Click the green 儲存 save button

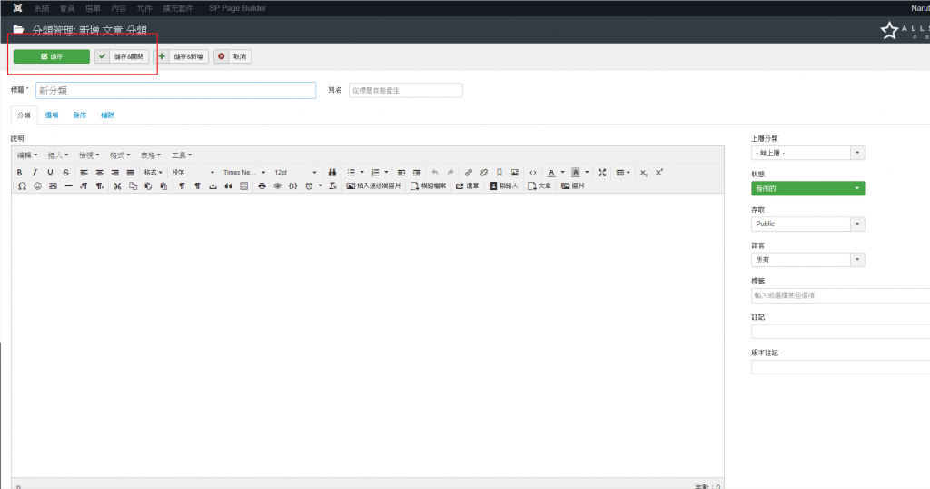[52, 56]
